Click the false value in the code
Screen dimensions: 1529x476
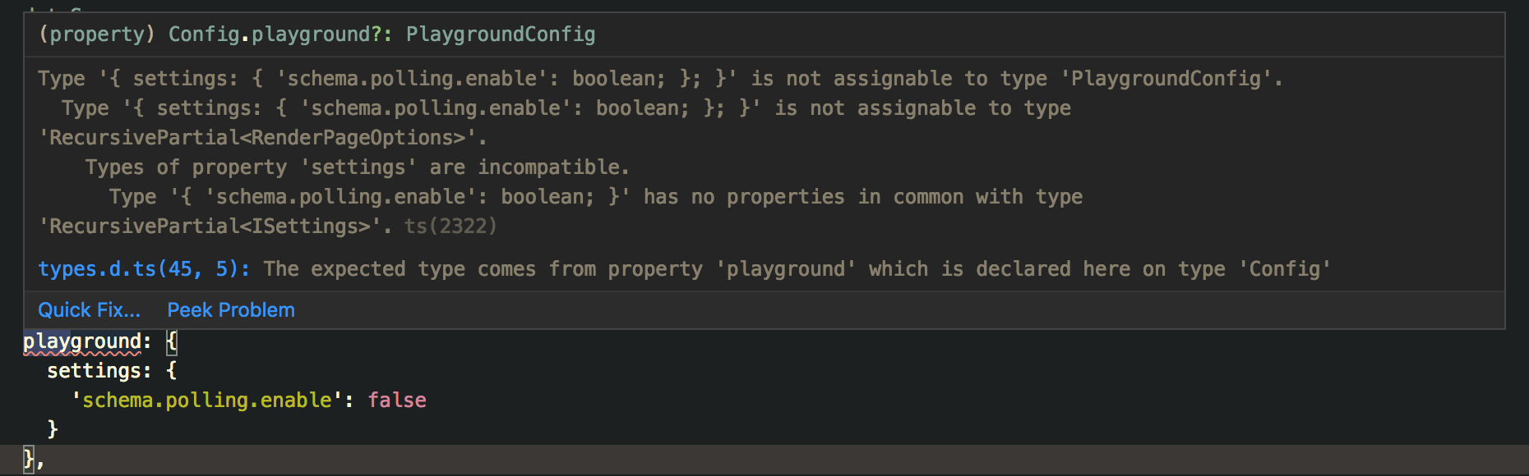(x=397, y=400)
